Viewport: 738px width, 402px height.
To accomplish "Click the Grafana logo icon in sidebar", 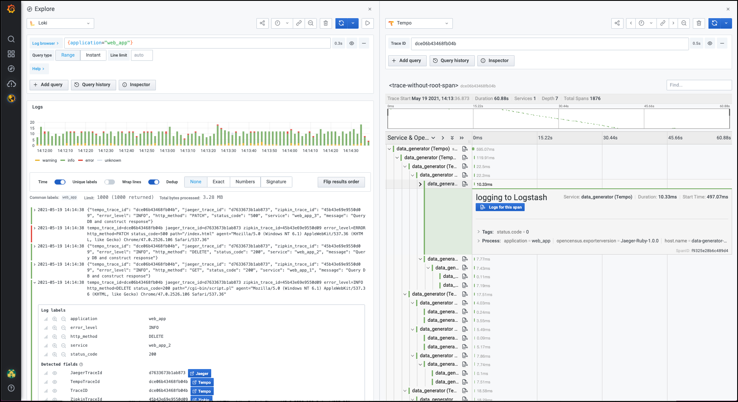I will 11,9.
